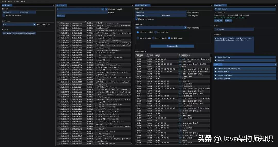Collapse the DOS Code? bookmark
This screenshot has width=278, height=147.
tap(245, 9)
